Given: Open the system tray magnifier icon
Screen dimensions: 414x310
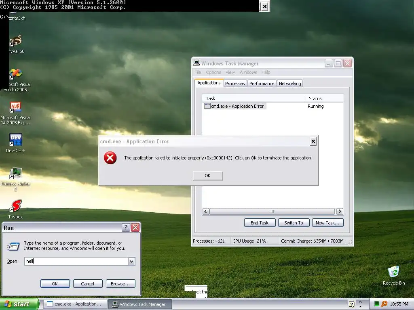Looking at the screenshot, I should pyautogui.click(x=384, y=304).
